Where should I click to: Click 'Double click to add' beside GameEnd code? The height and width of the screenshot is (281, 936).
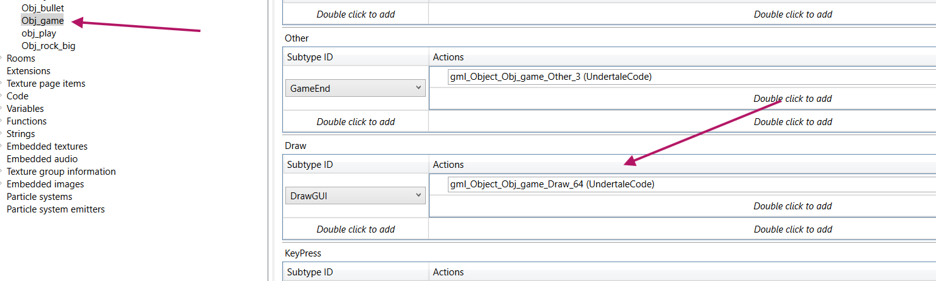(x=792, y=99)
